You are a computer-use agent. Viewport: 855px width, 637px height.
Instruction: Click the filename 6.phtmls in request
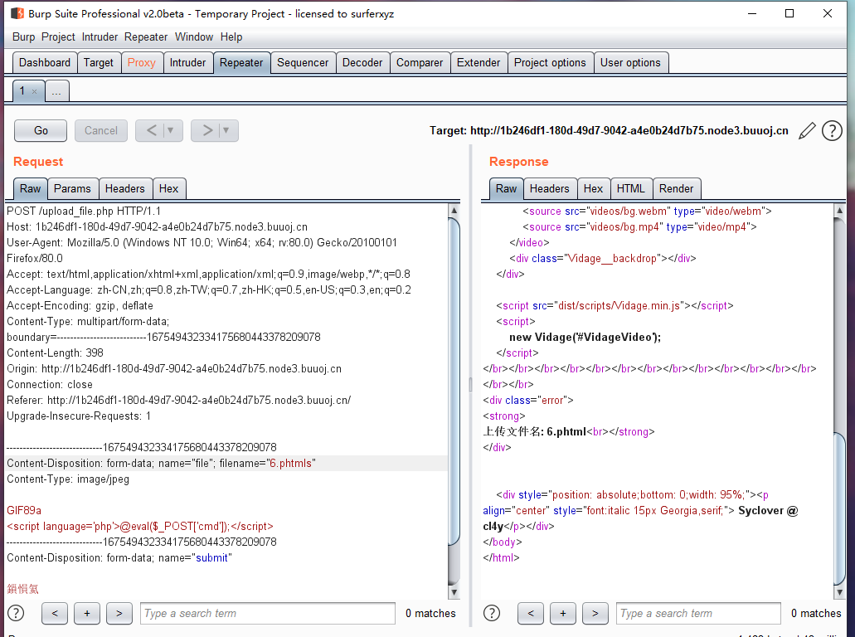290,464
